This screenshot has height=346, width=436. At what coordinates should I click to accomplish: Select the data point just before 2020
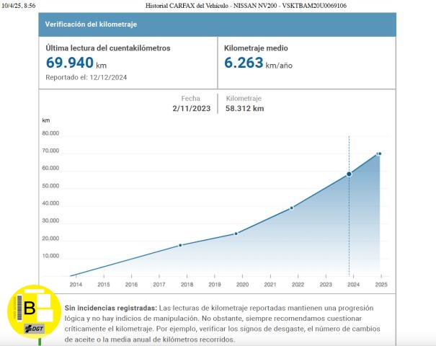point(236,234)
